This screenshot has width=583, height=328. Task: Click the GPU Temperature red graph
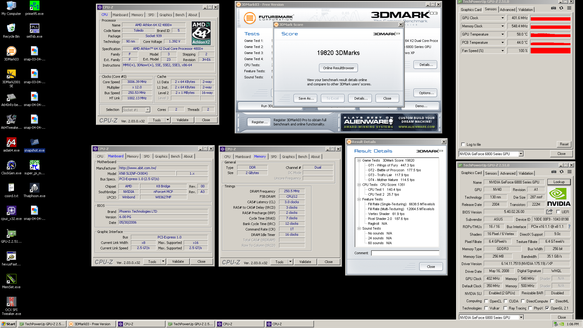[x=550, y=34]
